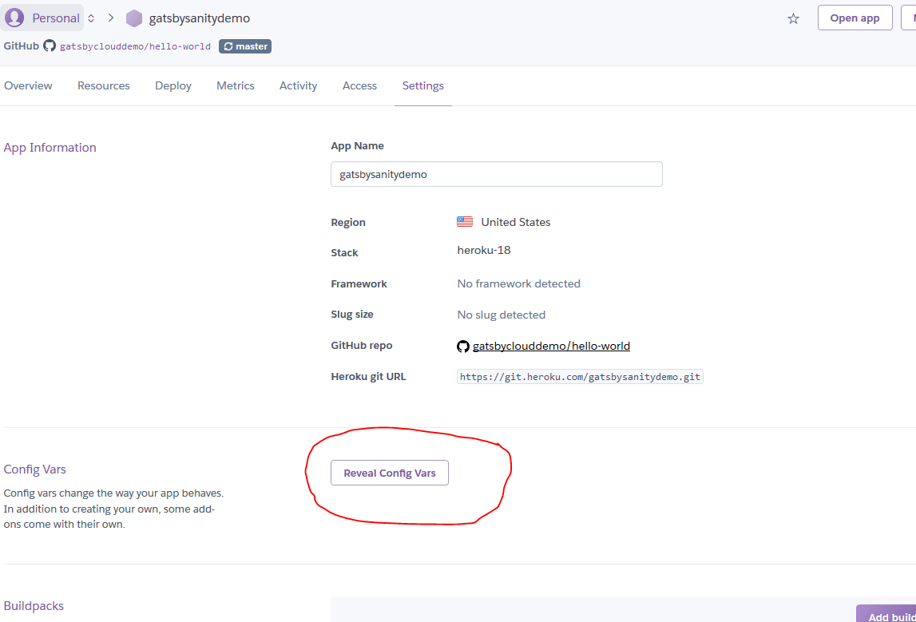
Task: Expand the Personal account switcher arrows
Action: click(x=91, y=18)
